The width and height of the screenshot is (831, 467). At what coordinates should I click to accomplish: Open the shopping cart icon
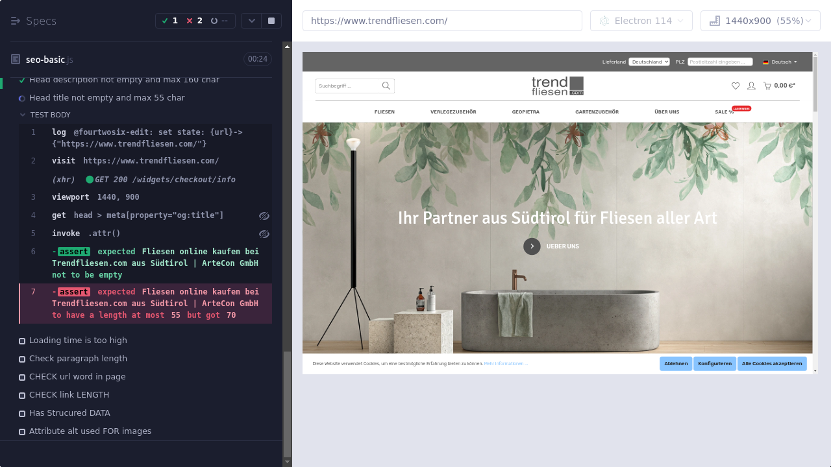[767, 86]
